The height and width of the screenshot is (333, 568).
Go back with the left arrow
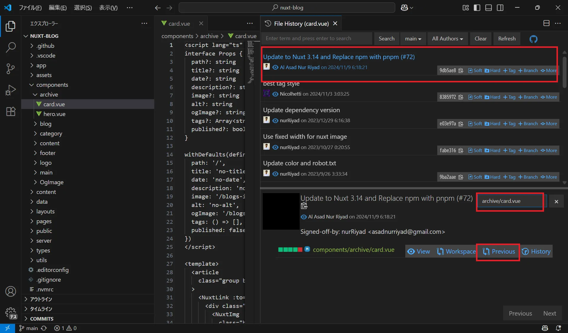coord(158,8)
